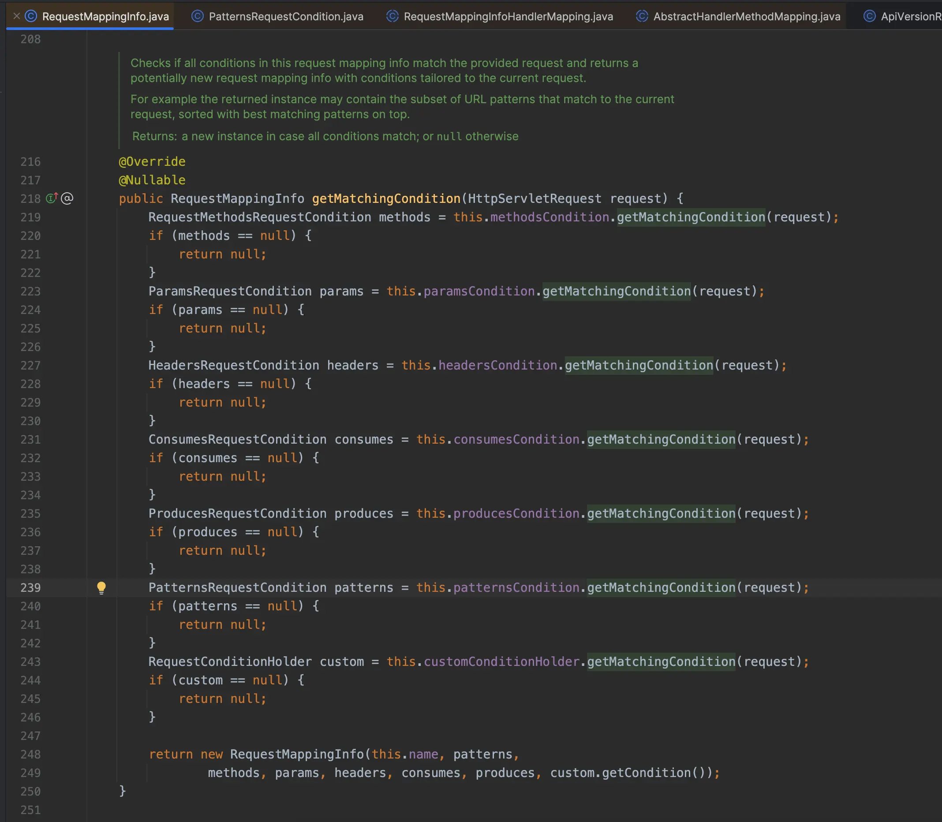Viewport: 942px width, 822px height.
Task: Click this.name in the return statement
Action: [405, 754]
